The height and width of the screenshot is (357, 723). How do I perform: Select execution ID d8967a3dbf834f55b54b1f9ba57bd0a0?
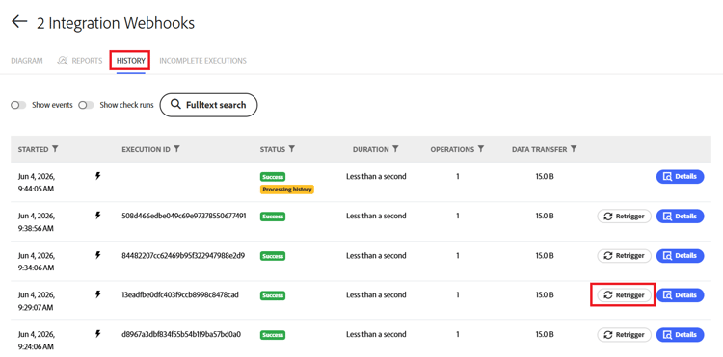181,335
